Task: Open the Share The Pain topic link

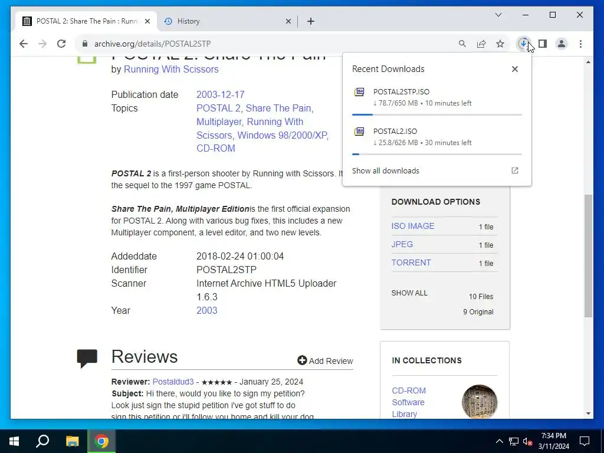Action: point(278,109)
